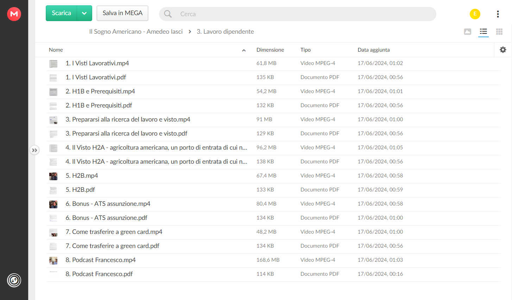Click PDF icon of 1. I Visti Lavorativi.pdf
The height and width of the screenshot is (300, 512).
pyautogui.click(x=53, y=78)
